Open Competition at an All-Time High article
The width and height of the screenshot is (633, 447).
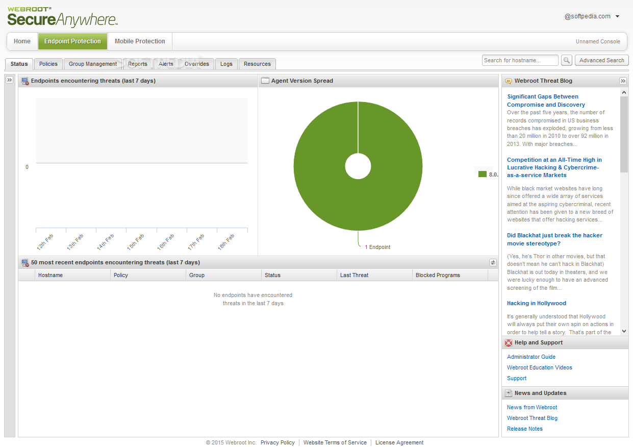click(x=554, y=167)
